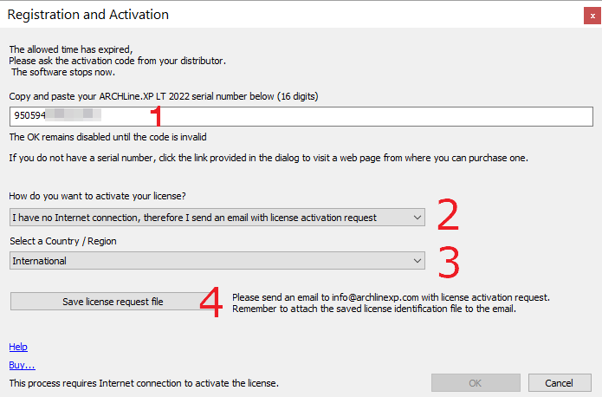Click the "Select a Country / Region" label
This screenshot has width=602, height=397.
coord(62,239)
